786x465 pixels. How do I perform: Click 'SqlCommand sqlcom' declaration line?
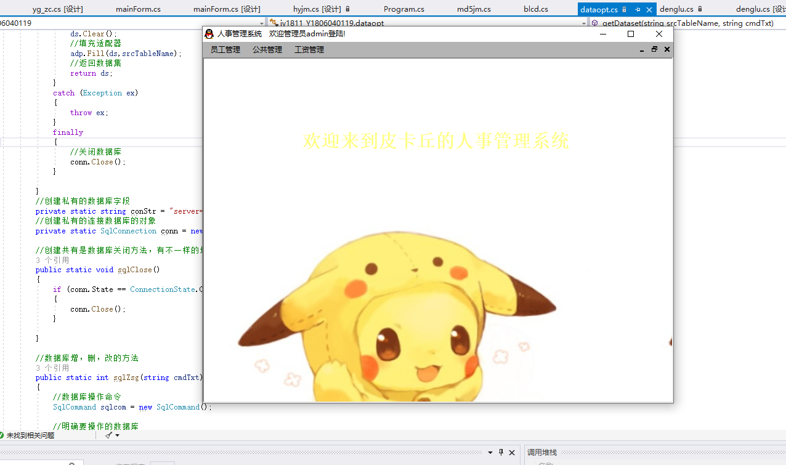132,407
